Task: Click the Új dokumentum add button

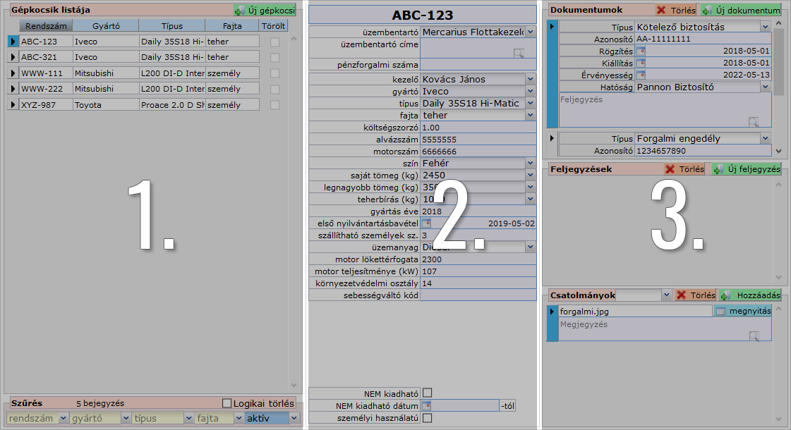Action: (x=739, y=11)
